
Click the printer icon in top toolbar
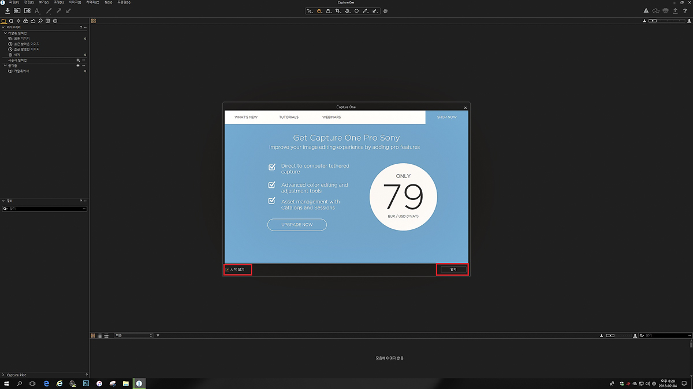[666, 11]
